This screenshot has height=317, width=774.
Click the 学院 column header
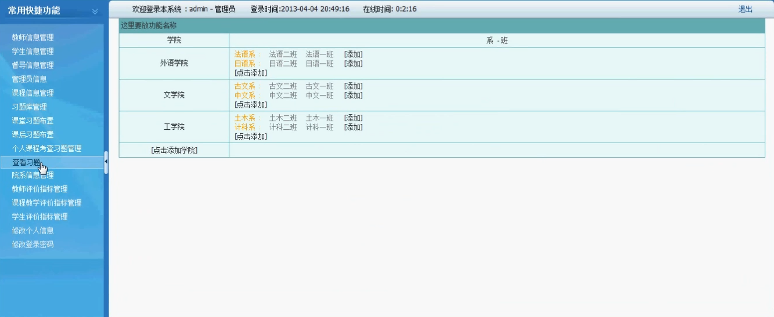[x=174, y=41]
